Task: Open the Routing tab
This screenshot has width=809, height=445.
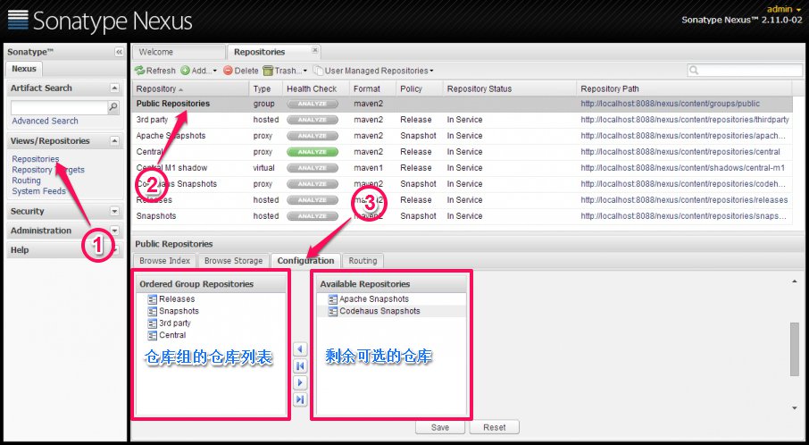Action: [x=363, y=261]
